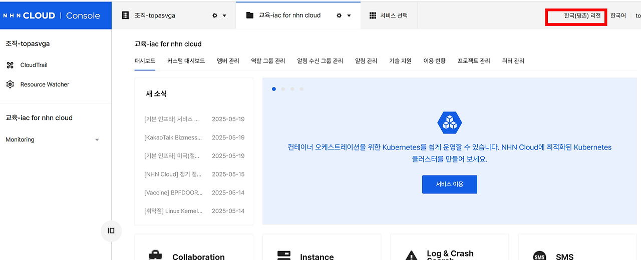The image size is (641, 260).
Task: Open the Instance service card
Action: pos(322,247)
